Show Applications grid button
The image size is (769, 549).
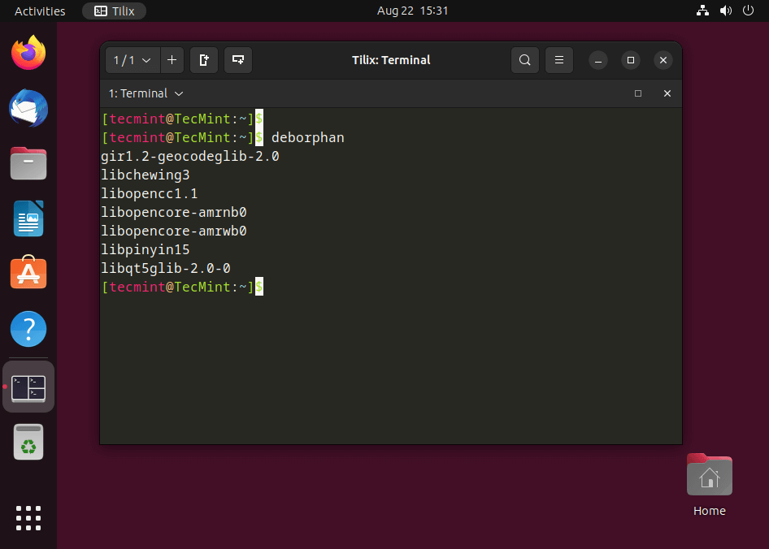(28, 517)
